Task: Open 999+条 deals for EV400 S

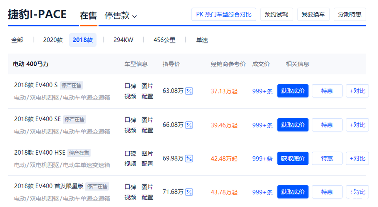Action: [262, 91]
